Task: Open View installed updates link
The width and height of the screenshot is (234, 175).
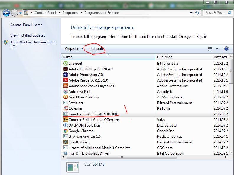Action: click(27, 35)
